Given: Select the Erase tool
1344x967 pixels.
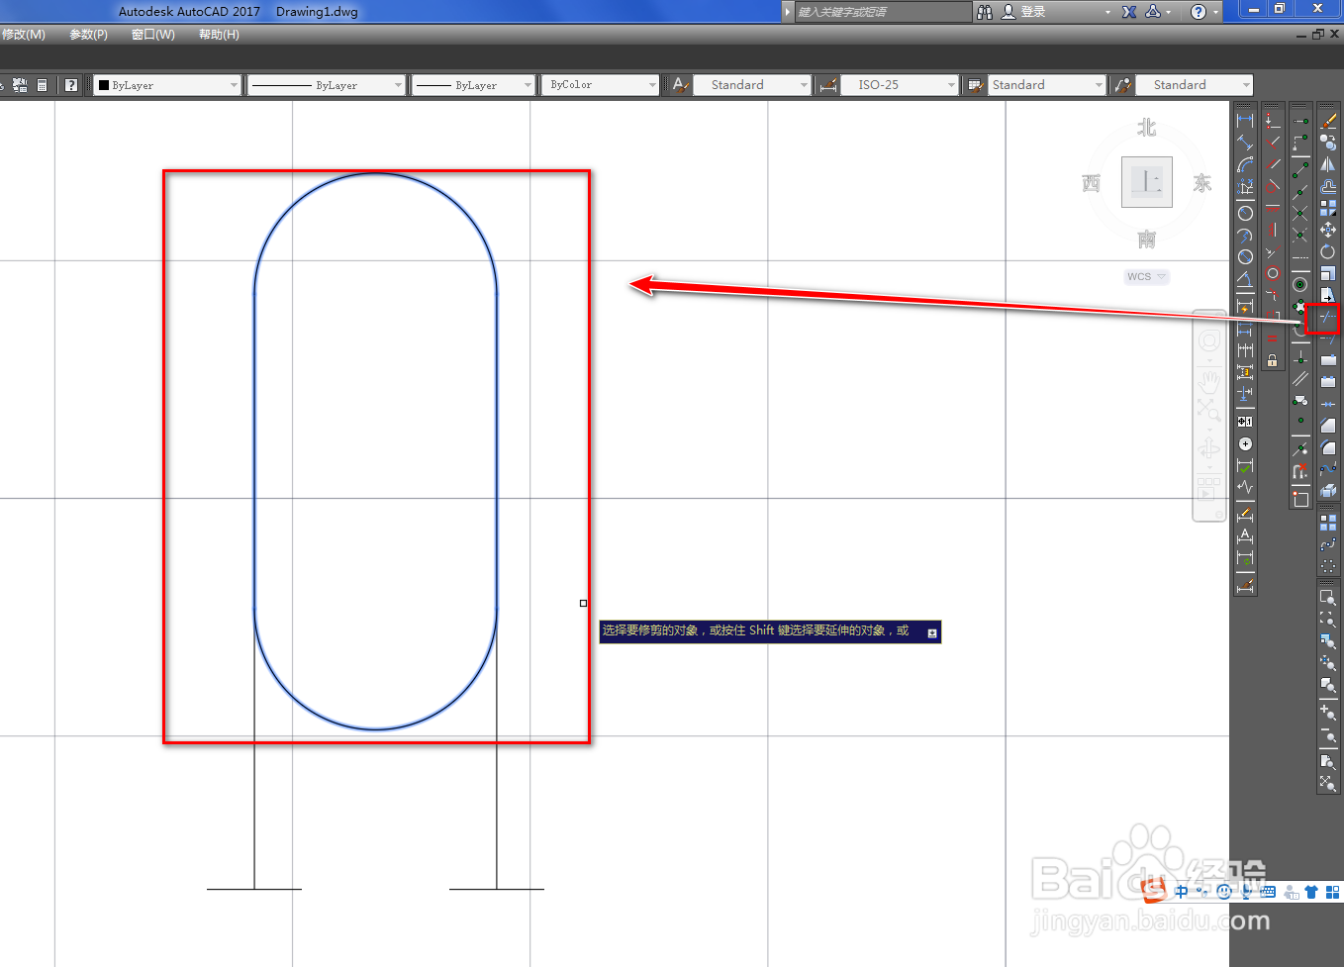Looking at the screenshot, I should [1328, 119].
